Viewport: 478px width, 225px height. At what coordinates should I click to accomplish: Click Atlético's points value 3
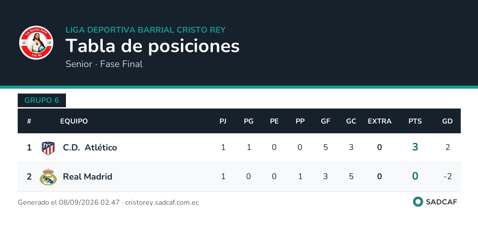click(415, 147)
